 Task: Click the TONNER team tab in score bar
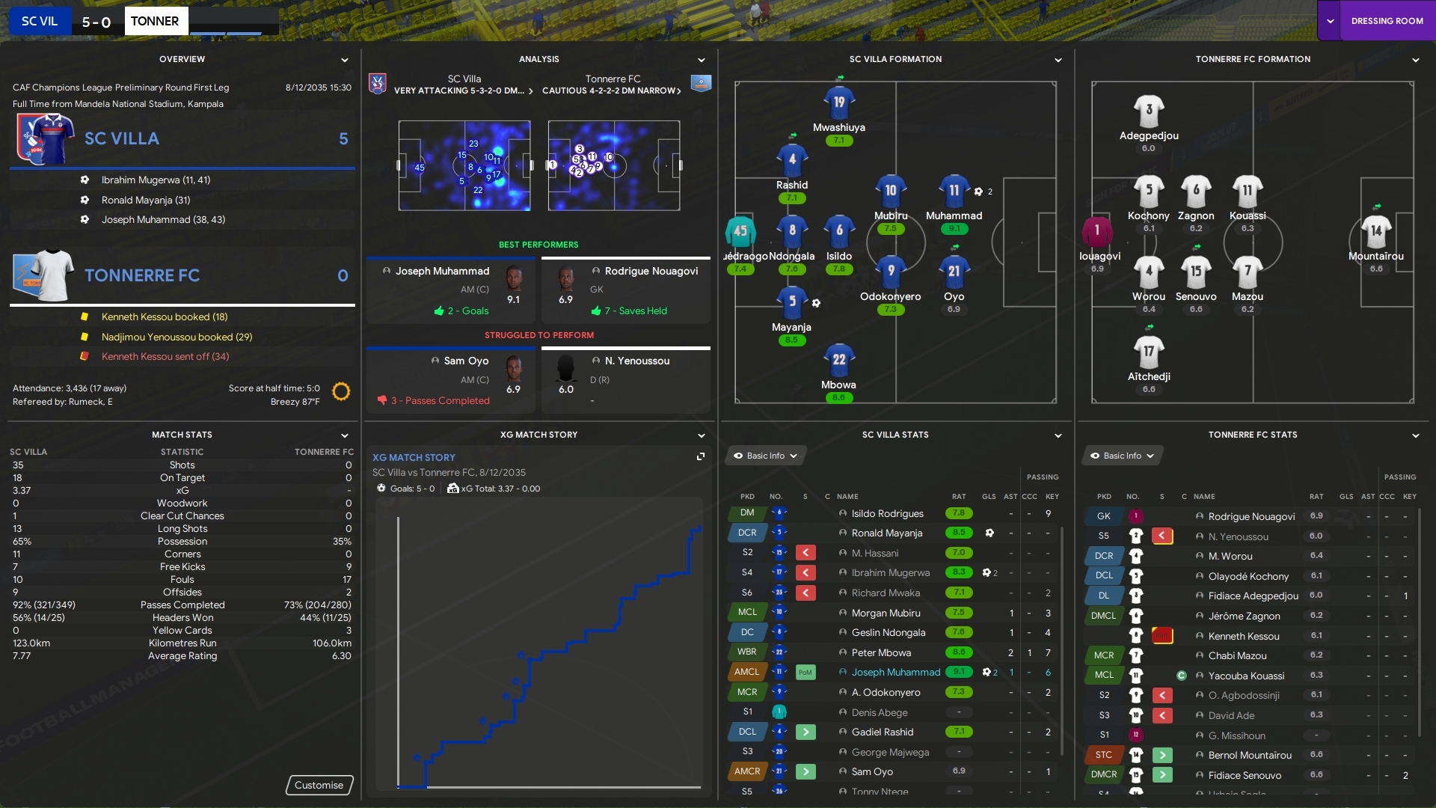[155, 21]
